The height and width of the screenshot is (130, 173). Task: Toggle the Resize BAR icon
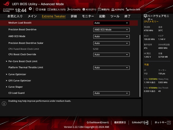[127, 10]
